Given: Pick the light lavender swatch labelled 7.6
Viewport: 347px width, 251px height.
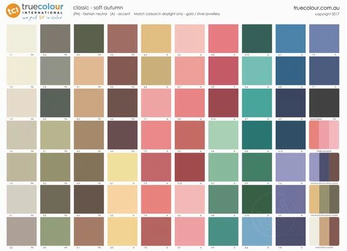Looking at the screenshot, I should point(290,167).
